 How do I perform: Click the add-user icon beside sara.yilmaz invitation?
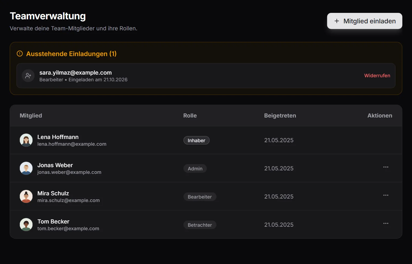coord(28,76)
